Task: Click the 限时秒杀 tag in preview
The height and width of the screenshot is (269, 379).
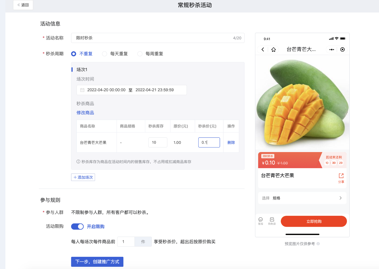Action: coord(268,156)
